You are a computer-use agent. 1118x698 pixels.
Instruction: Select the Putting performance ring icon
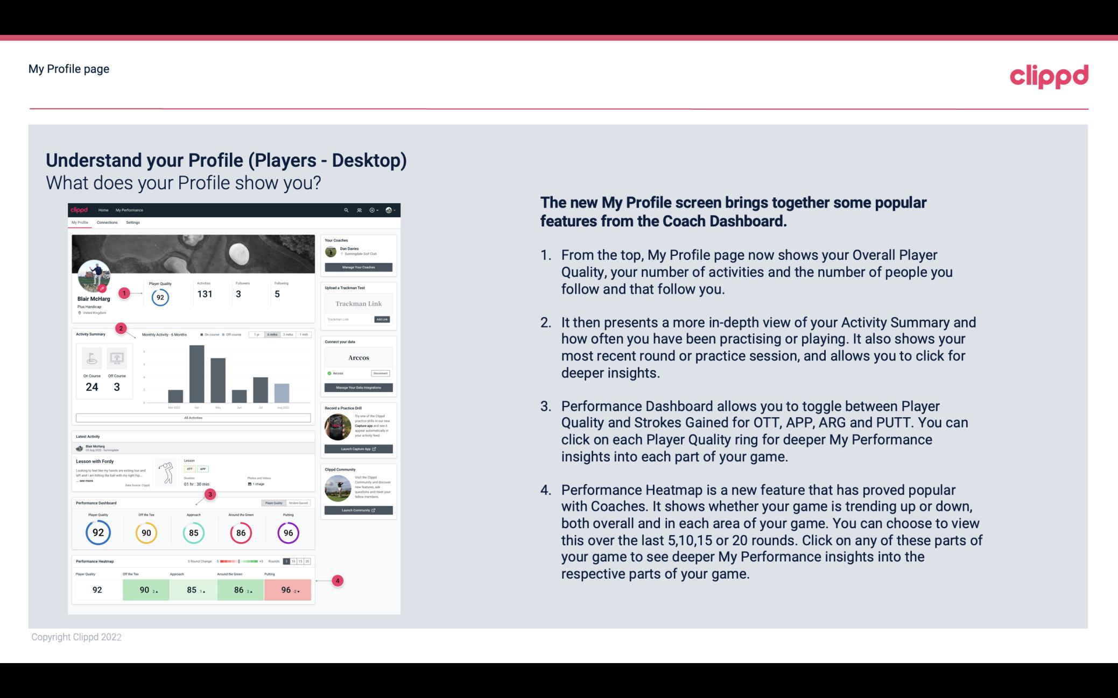[x=287, y=531]
